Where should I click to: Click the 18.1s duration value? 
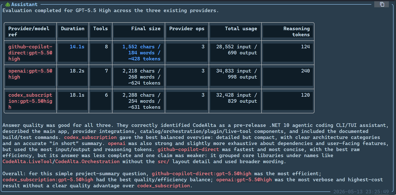tap(77, 95)
